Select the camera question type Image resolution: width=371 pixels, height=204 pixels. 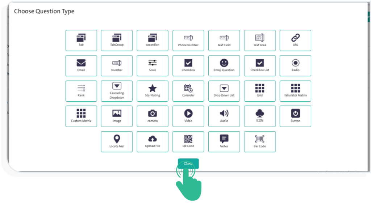[x=153, y=116]
